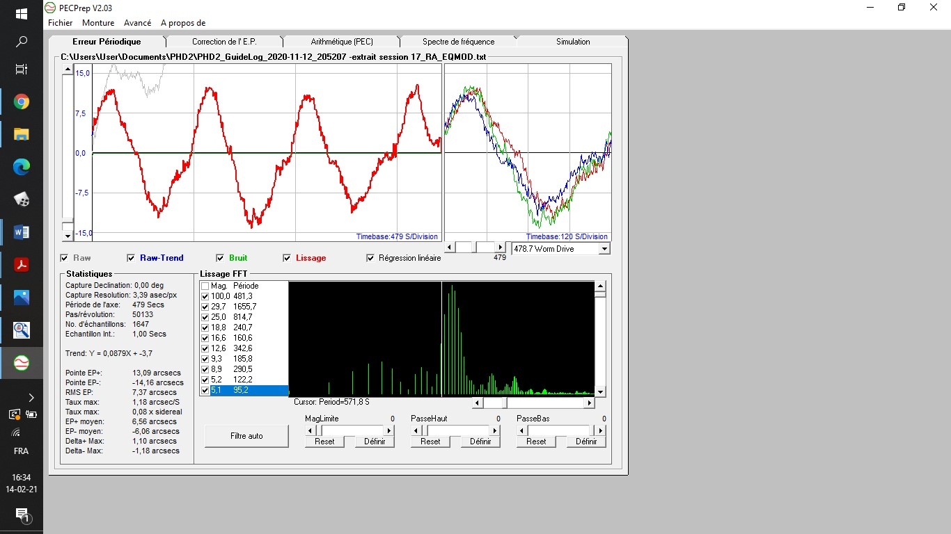Screen dimensions: 951x534
Task: Click the PECPrep title bar icon
Action: pos(49,8)
